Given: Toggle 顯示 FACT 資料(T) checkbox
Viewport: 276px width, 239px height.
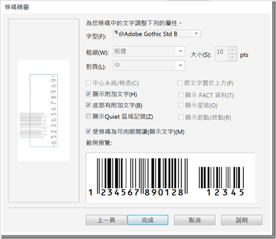Looking at the screenshot, I should 181,95.
